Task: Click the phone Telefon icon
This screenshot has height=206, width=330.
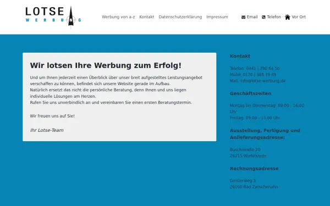Action: [263, 17]
